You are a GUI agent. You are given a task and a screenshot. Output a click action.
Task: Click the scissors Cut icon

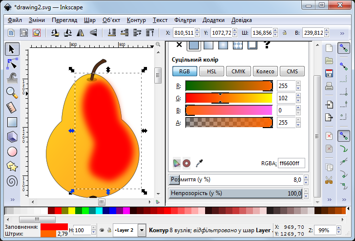[x=329, y=179]
